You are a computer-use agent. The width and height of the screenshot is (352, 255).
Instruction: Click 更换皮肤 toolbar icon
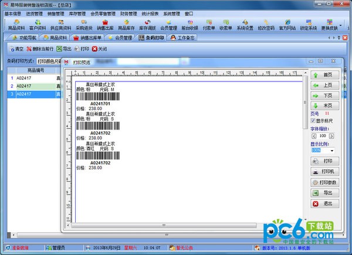329,25
